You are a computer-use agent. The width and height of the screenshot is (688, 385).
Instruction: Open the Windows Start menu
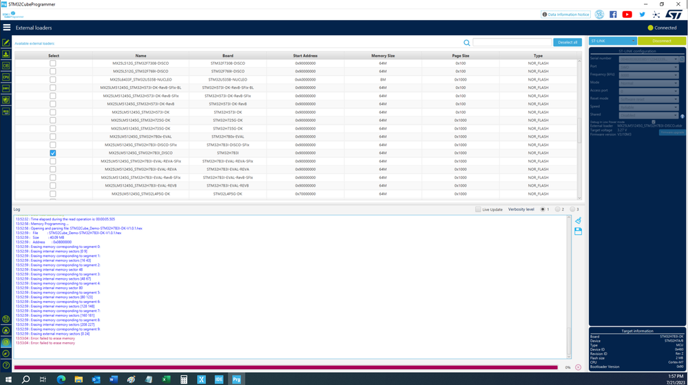coord(8,379)
